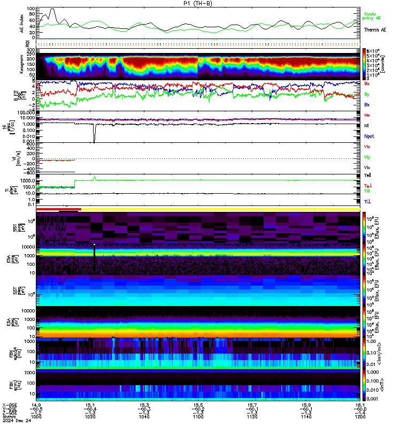401x428 pixels.
Task: Click the X-GSE value "16.1"
Action: coord(360,405)
